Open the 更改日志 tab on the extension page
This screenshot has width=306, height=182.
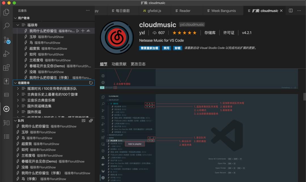[138, 64]
